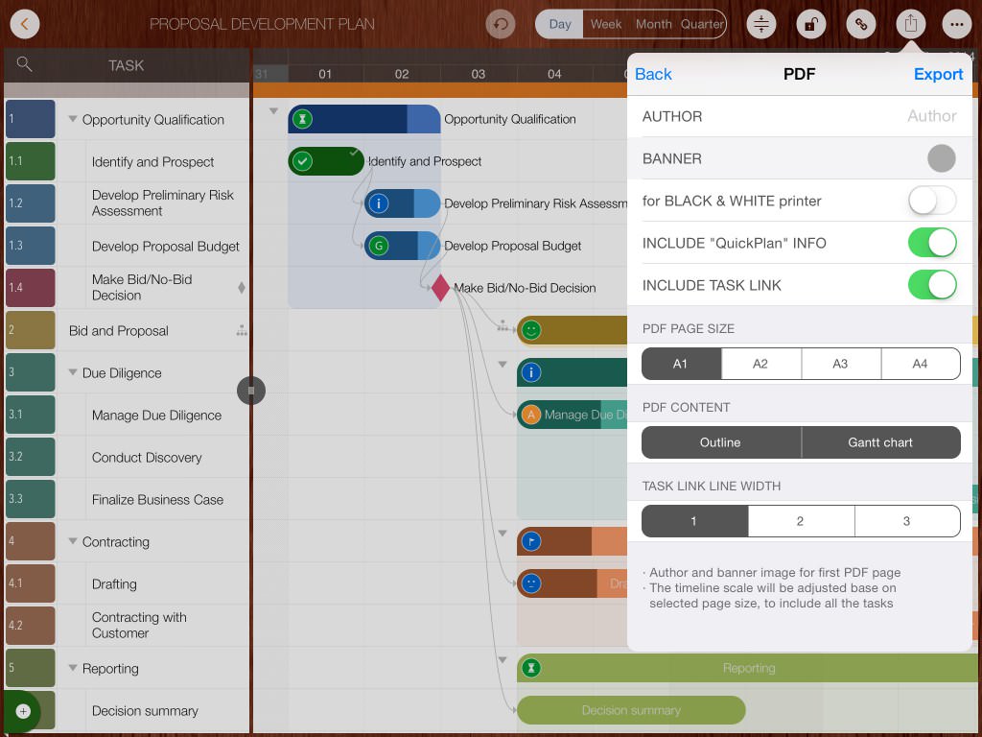Open the row height adjustment icon
Image resolution: width=982 pixels, height=737 pixels.
tap(761, 24)
